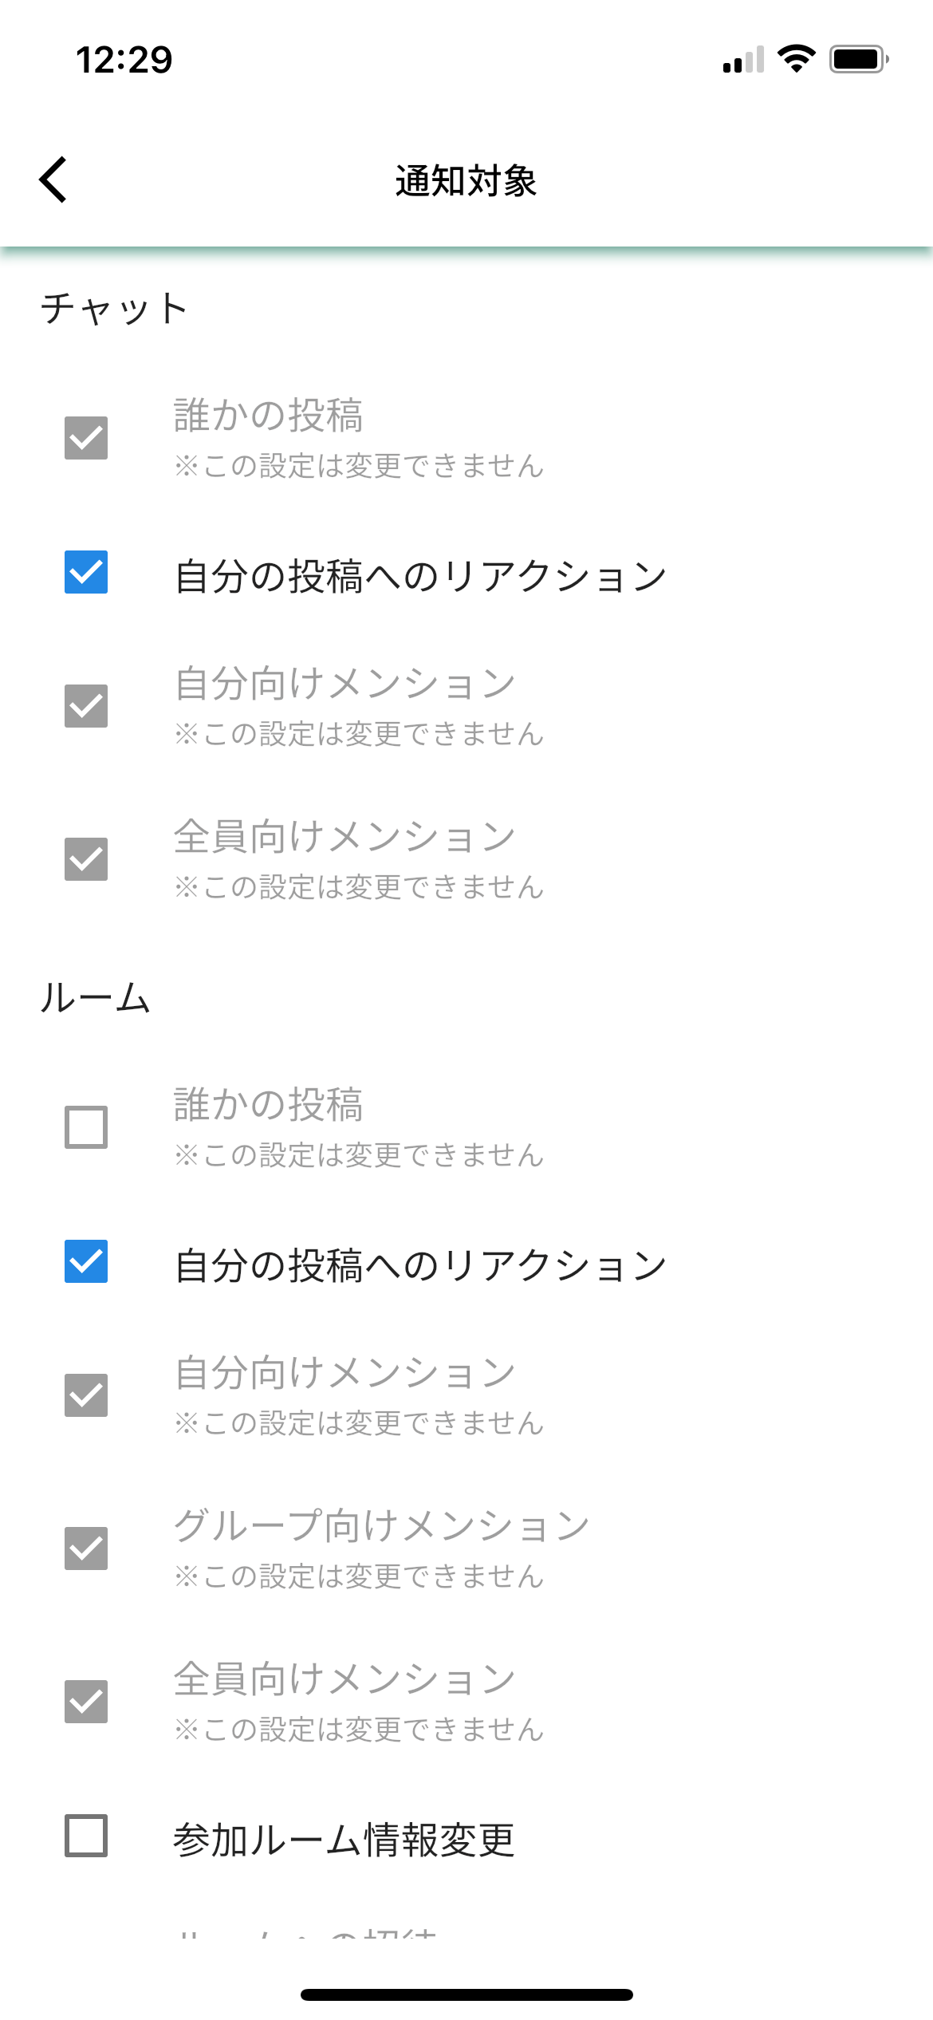Viewport: 933px width, 2020px height.
Task: Uncheck ルーム 自分の投稿へのリアクション checkbox
Action: 86,1261
